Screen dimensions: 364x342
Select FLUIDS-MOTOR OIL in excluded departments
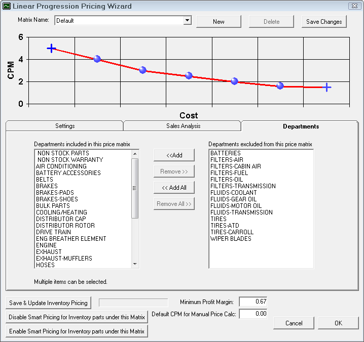tap(236, 206)
